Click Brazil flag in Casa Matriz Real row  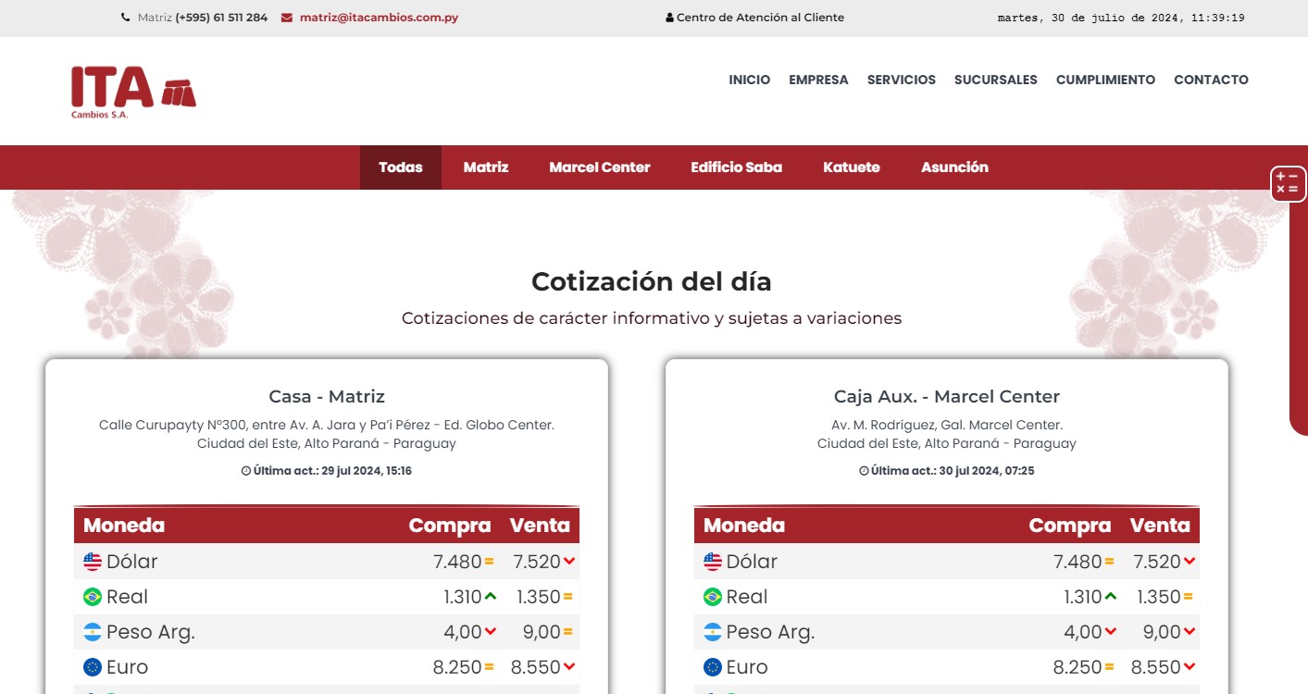pos(93,597)
